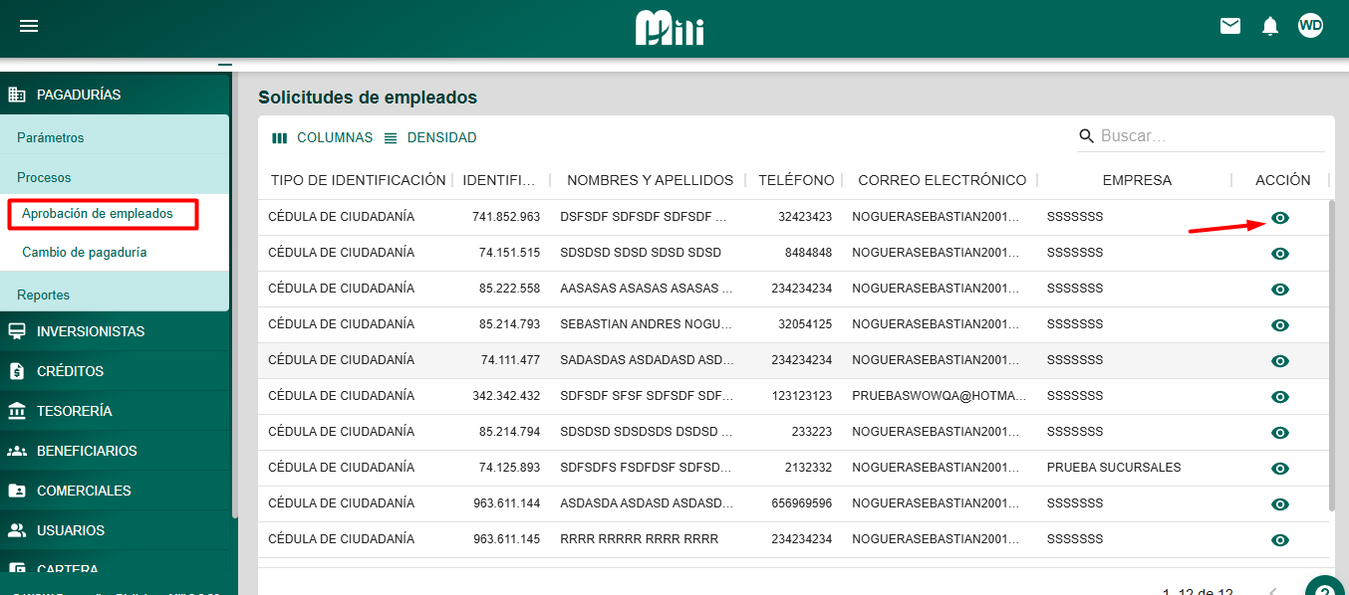Open the WD user avatar menu
Screen dimensions: 1349x595
pos(1310,27)
